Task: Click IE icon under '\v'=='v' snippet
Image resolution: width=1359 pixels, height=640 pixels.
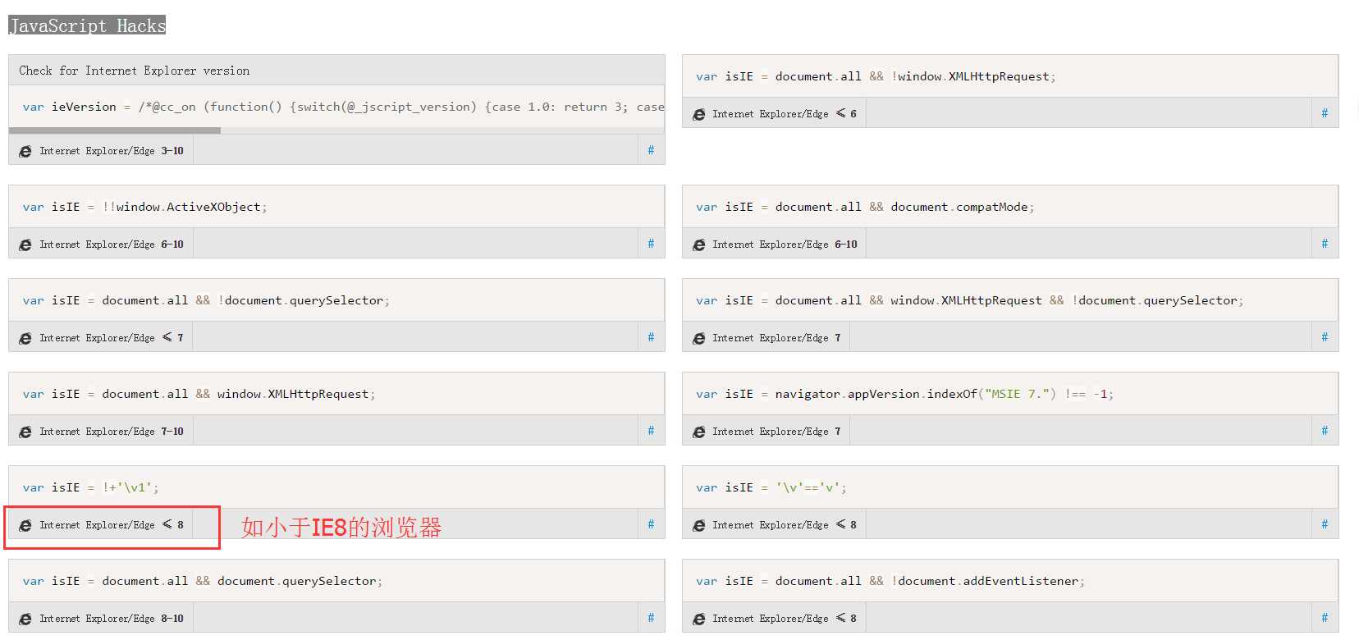Action: click(699, 526)
